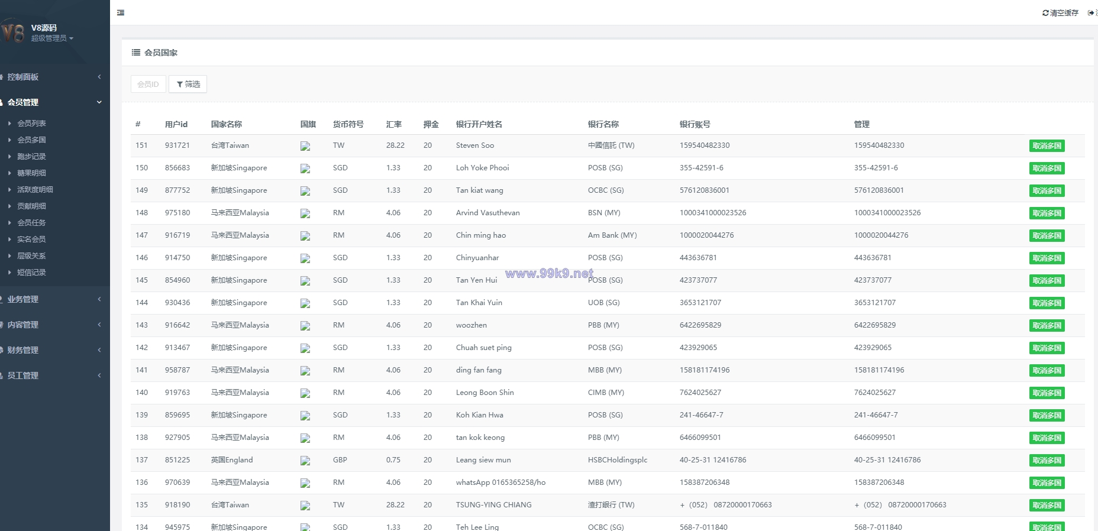Viewport: 1098px width, 531px height.
Task: Click flag image in row 975180
Action: [305, 213]
